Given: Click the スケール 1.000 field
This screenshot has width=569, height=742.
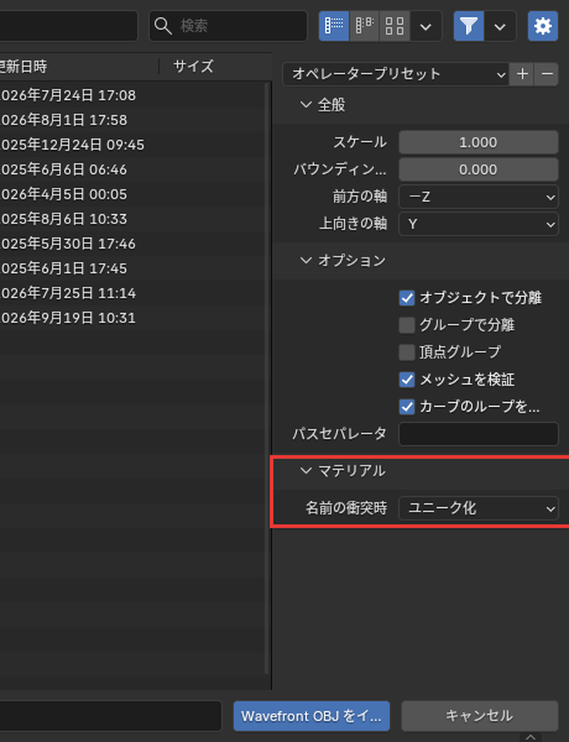Looking at the screenshot, I should coord(478,142).
